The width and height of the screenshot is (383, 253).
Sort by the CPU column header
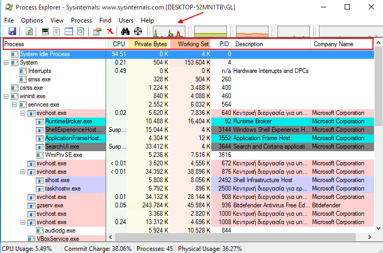pyautogui.click(x=117, y=44)
